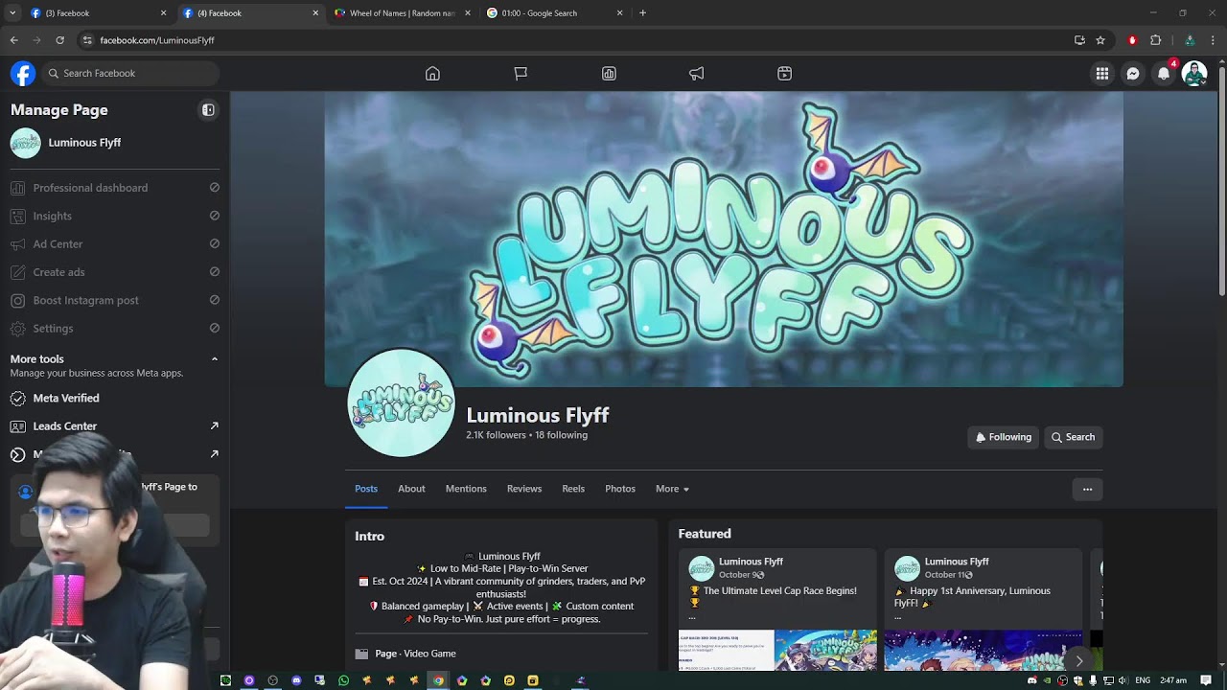
Task: Open ENG language indicator in system tray
Action: click(1142, 680)
